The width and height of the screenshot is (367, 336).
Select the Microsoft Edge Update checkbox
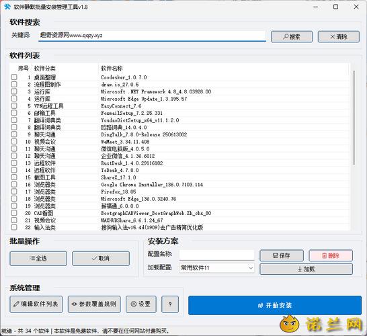pos(14,99)
